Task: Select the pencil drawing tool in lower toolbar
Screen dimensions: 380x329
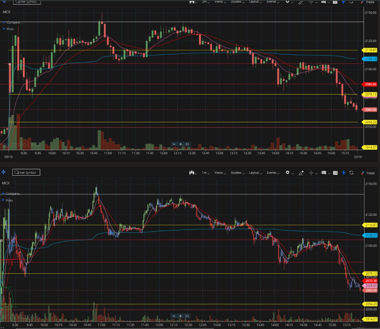Action: tap(301, 173)
